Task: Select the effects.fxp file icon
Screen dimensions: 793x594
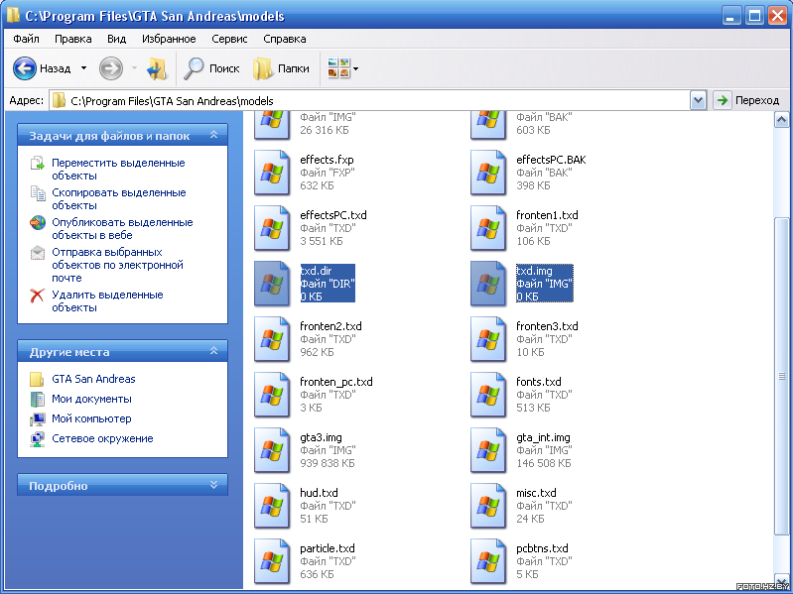Action: (272, 173)
